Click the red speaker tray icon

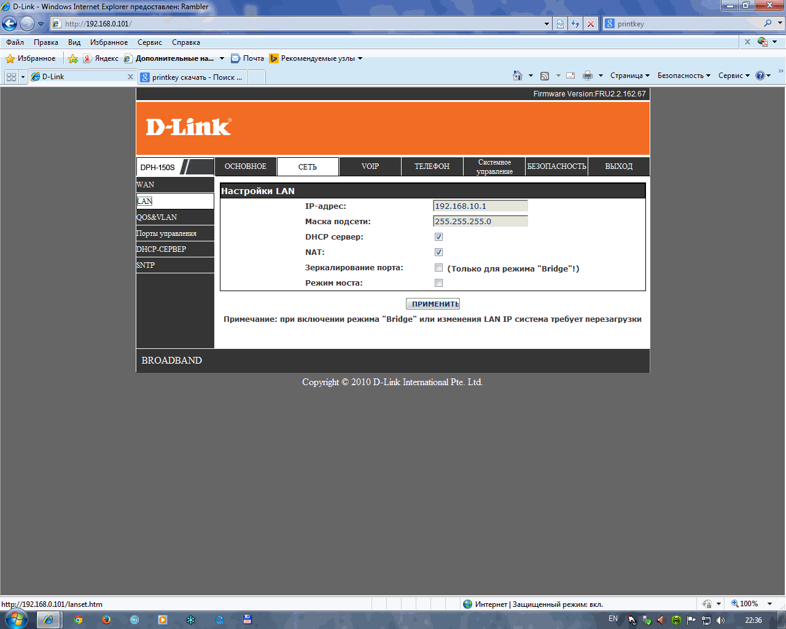[x=661, y=620]
